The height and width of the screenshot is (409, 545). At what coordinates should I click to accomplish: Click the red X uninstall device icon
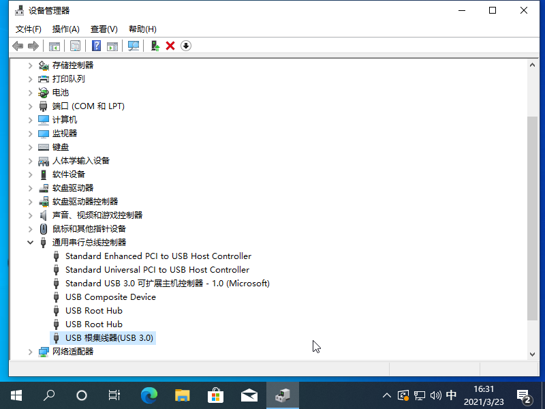pos(170,46)
